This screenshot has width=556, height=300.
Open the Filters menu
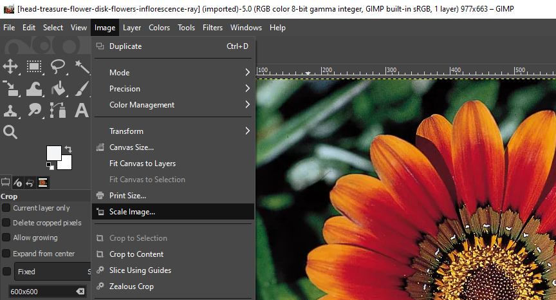212,28
